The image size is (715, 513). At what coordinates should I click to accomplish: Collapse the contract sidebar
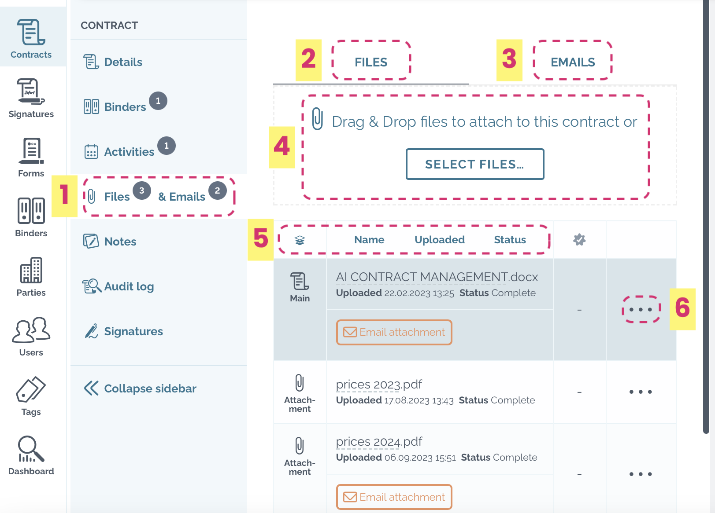[x=140, y=388]
